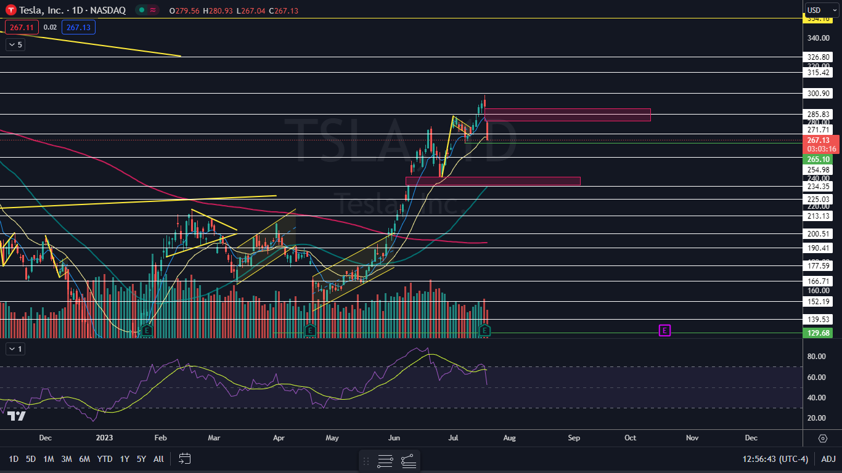This screenshot has width=842, height=473.
Task: Click the 0.02 spread value
Action: point(51,27)
